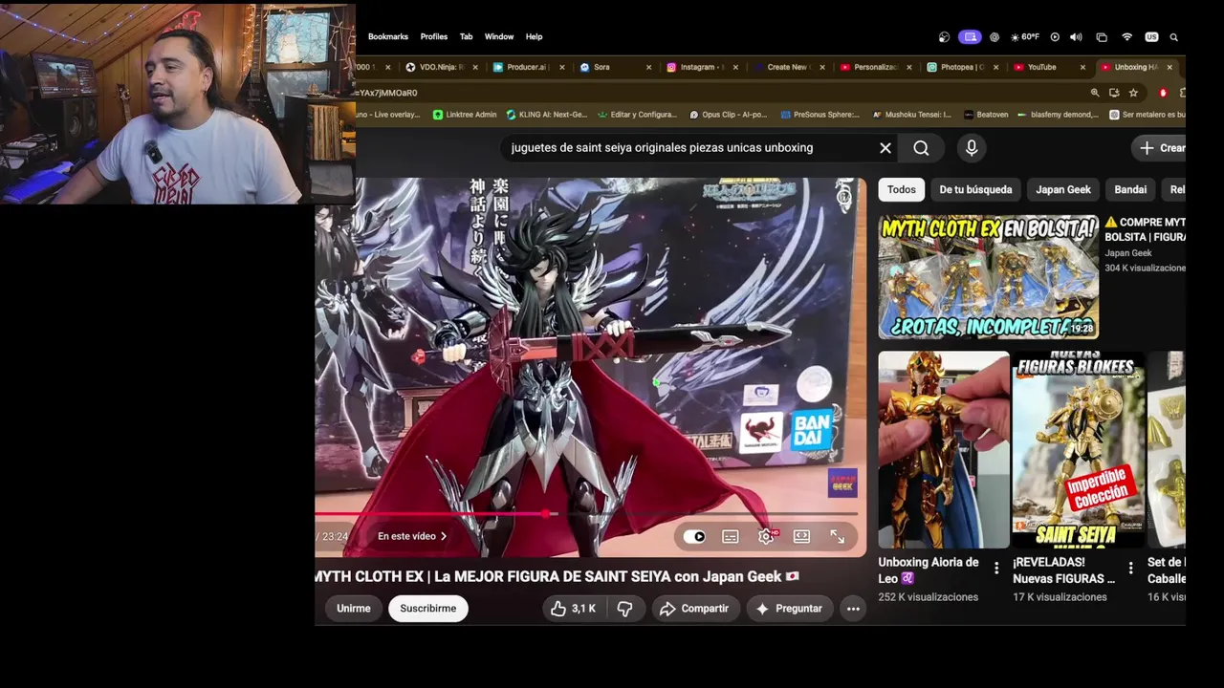Click the red shield icon in the browser toolbar

[1163, 93]
